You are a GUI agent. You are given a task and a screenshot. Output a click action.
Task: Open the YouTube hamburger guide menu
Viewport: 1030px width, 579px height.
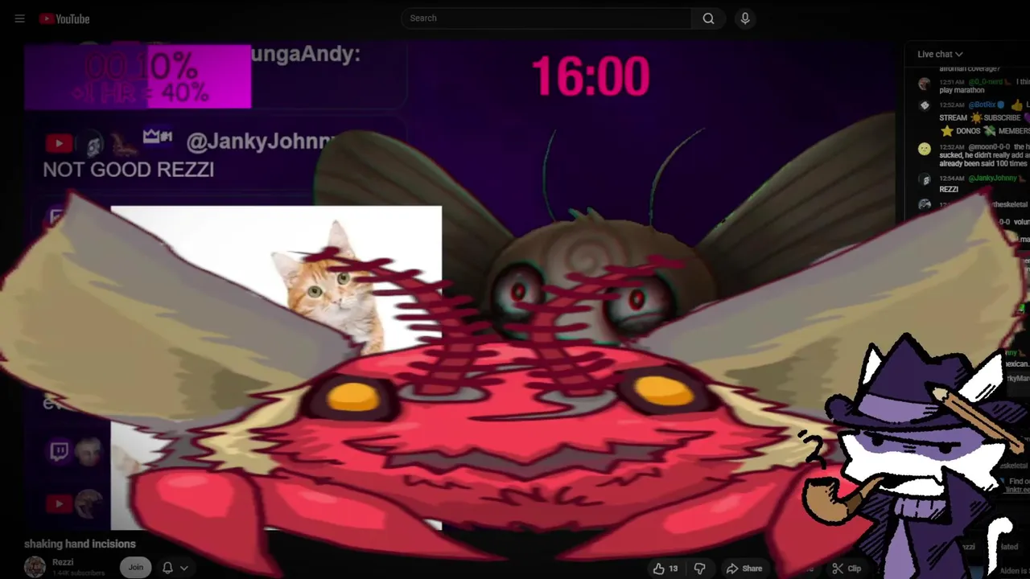(x=19, y=18)
